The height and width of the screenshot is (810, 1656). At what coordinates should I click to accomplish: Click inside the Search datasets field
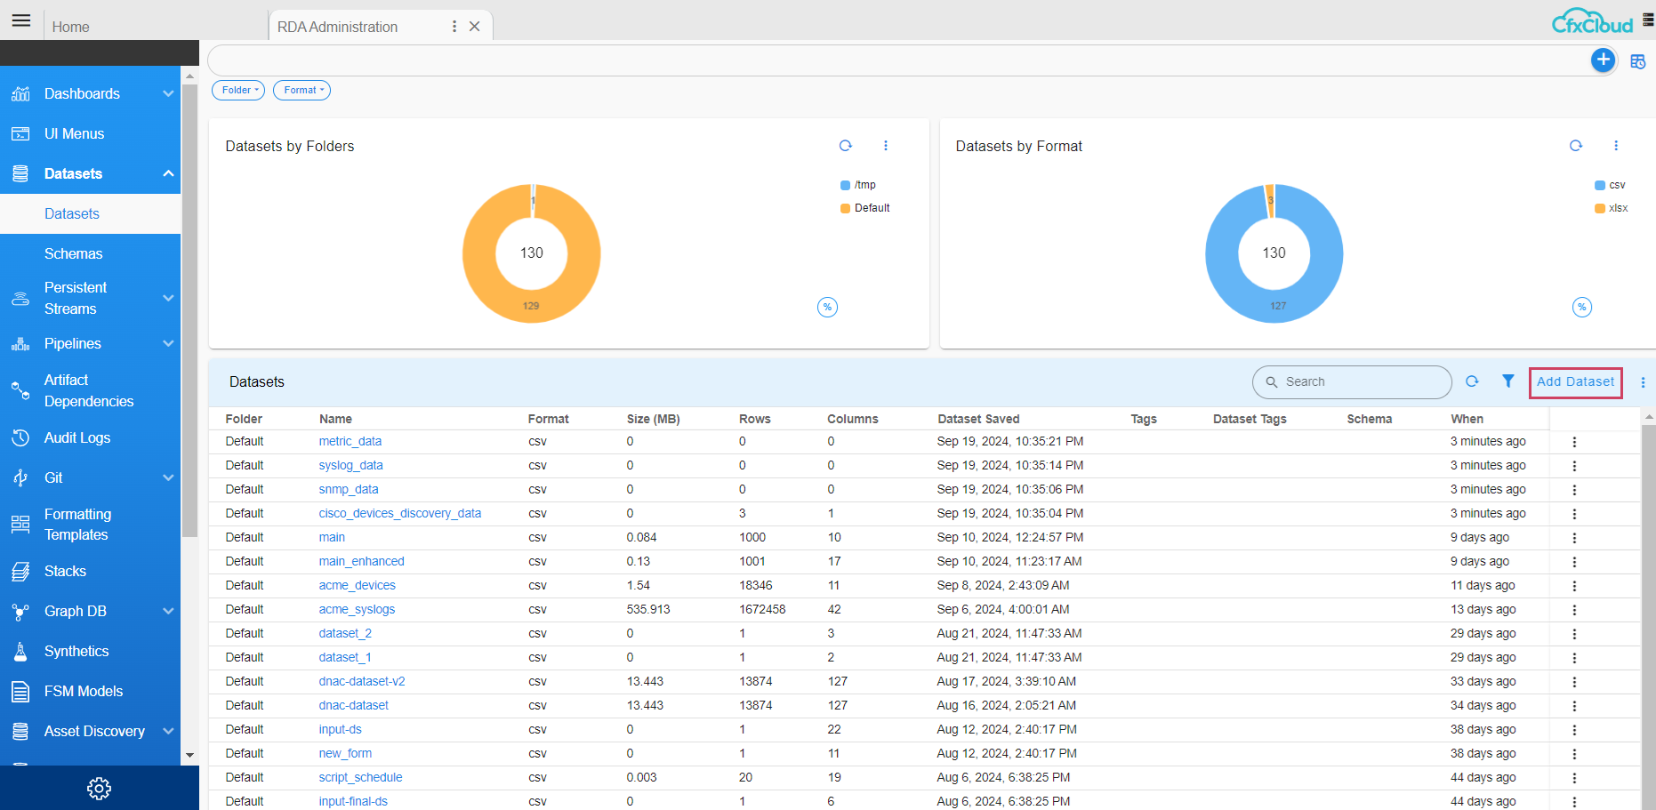pos(1352,381)
